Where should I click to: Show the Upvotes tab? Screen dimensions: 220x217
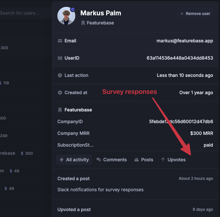(173, 160)
